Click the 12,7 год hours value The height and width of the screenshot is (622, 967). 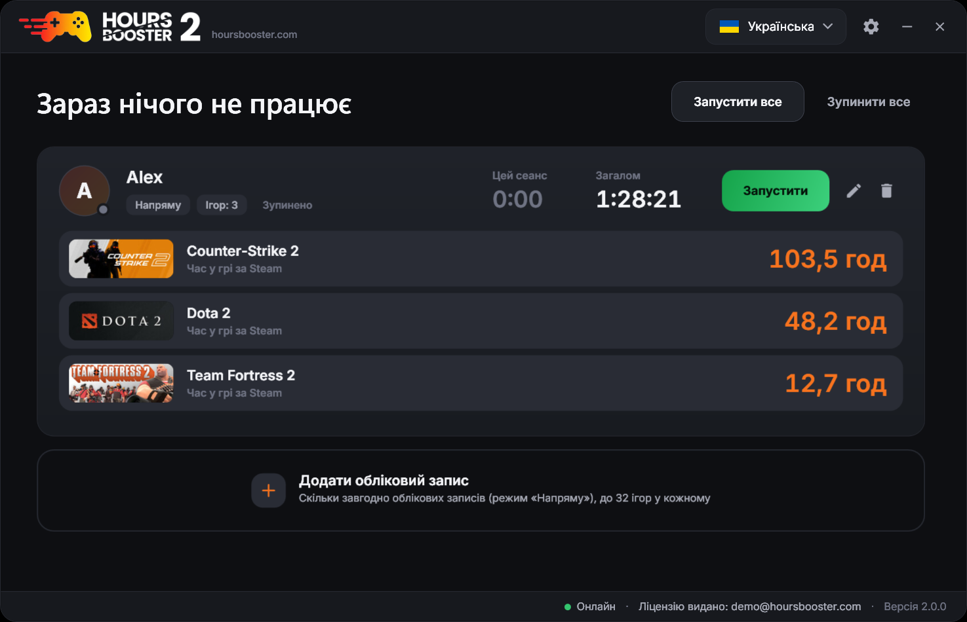pos(836,384)
